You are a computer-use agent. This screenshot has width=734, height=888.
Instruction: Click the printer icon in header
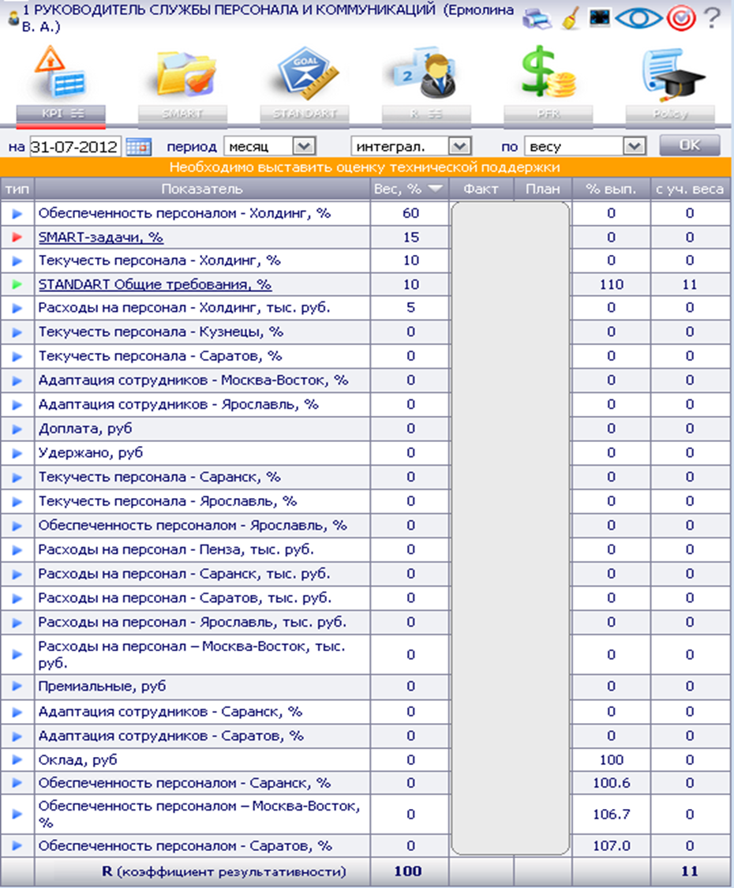(x=537, y=19)
